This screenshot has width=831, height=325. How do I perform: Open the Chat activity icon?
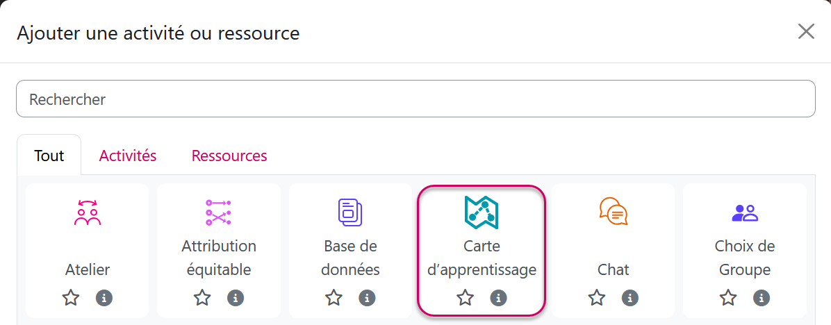tap(613, 212)
